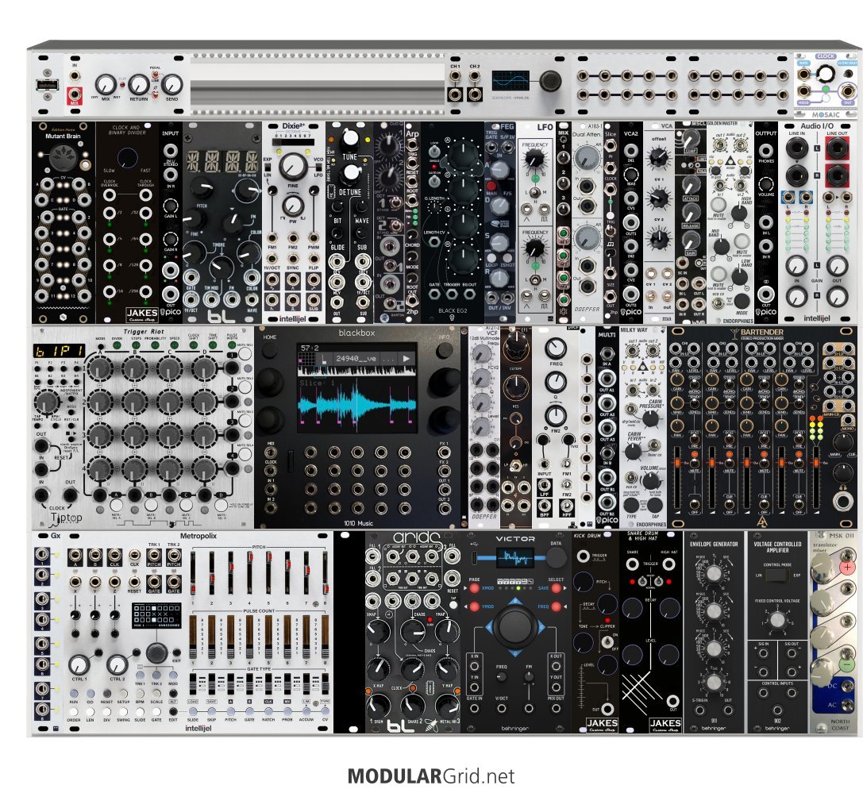The height and width of the screenshot is (793, 863).
Task: Click the Aride TAP button
Action: 453,604
